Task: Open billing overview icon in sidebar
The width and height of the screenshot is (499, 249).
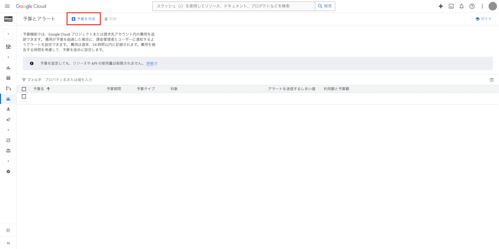Action: tap(8, 47)
